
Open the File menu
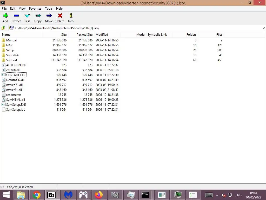[4, 9]
